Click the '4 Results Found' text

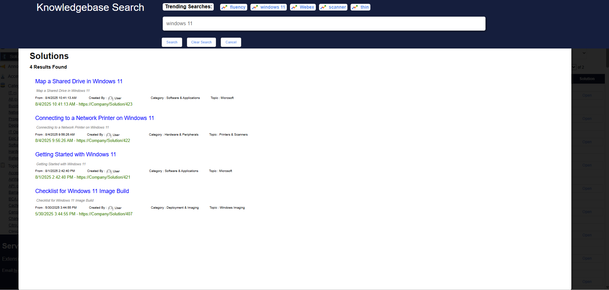(x=48, y=67)
